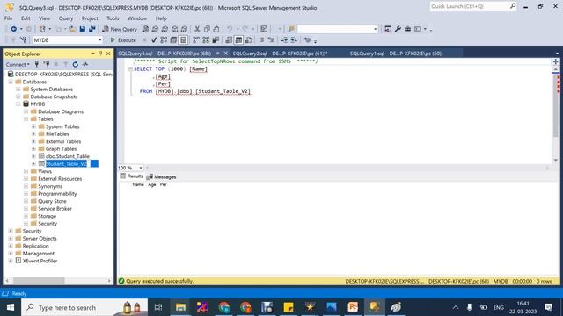
Task: Open the Connect dropdown in Object Explorer
Action: 18,64
